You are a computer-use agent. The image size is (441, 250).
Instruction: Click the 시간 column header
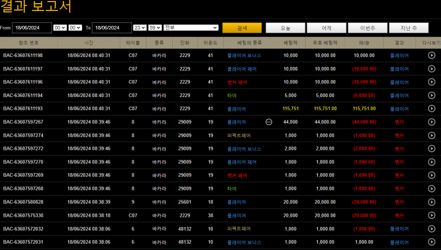(x=89, y=43)
